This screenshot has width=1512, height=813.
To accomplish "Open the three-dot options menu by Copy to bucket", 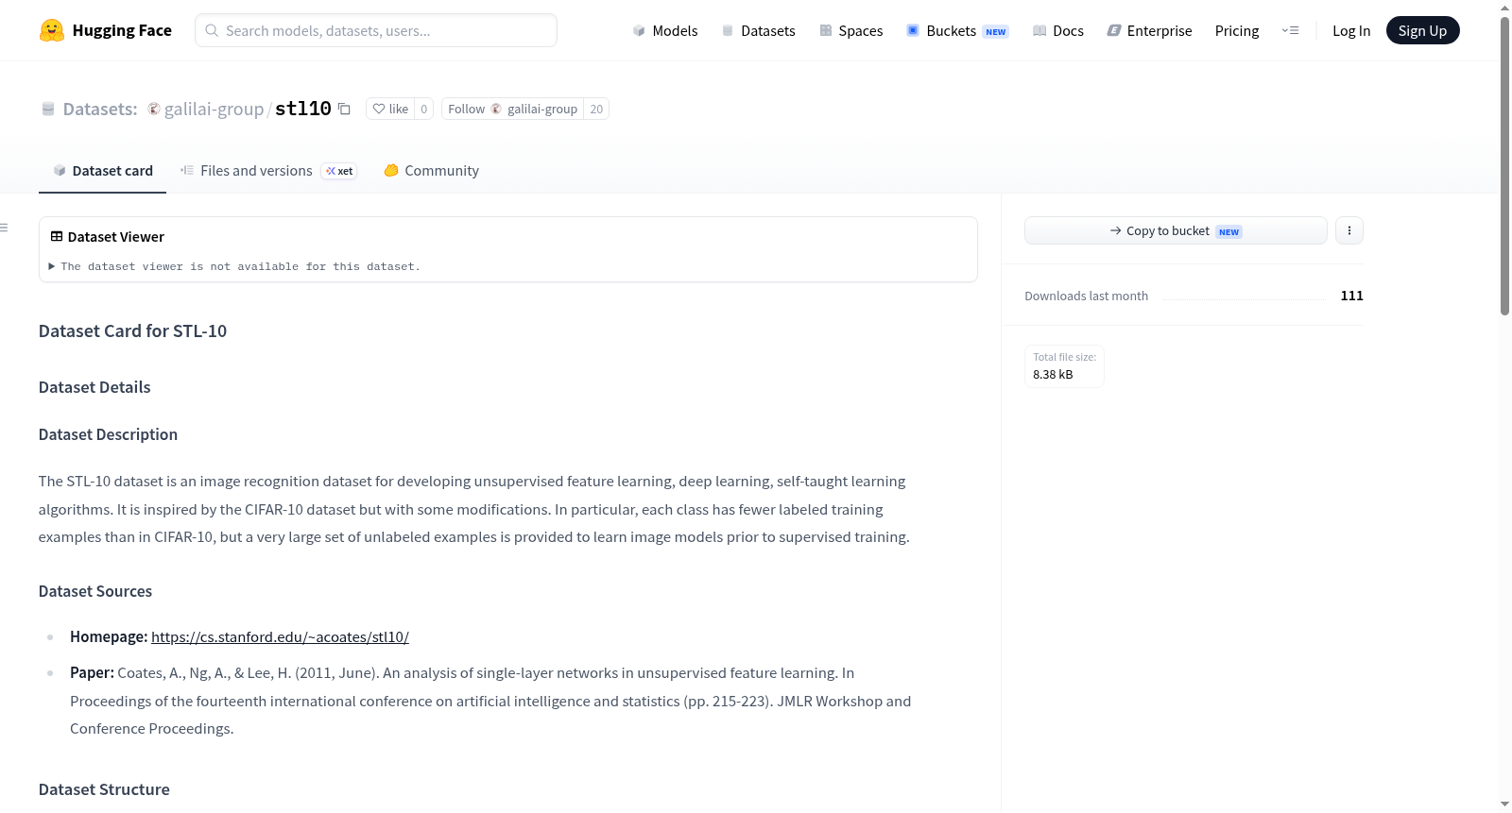I will click(x=1349, y=230).
